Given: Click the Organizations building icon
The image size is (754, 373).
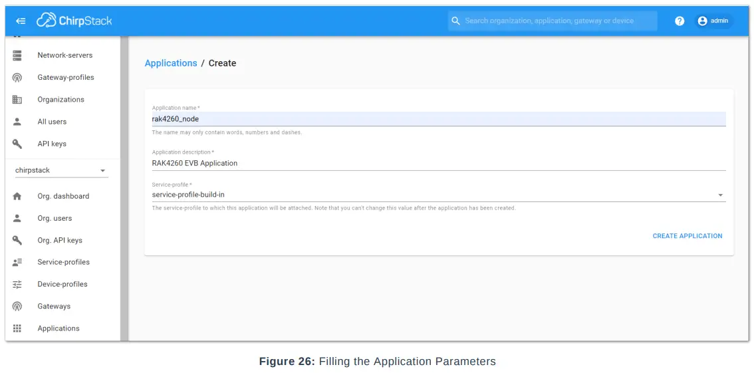Looking at the screenshot, I should click(17, 100).
